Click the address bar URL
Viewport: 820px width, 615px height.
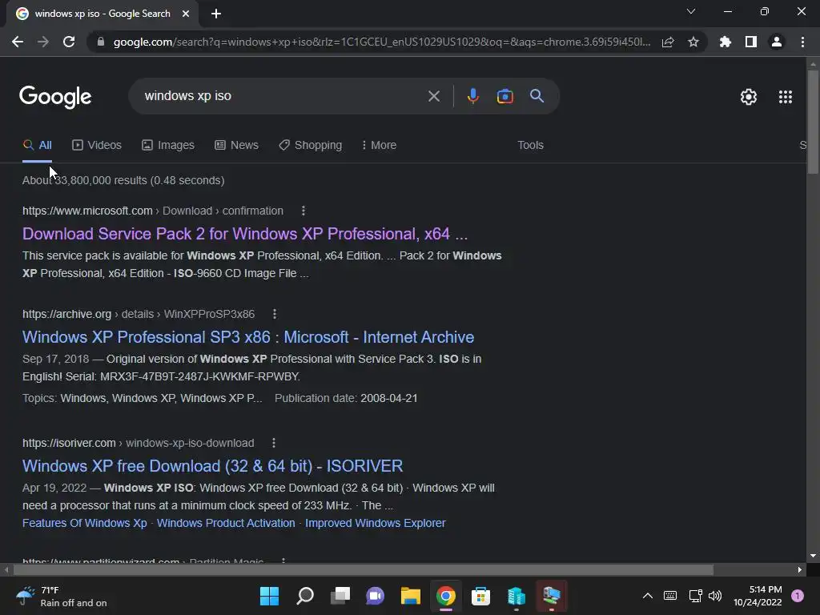tap(382, 42)
